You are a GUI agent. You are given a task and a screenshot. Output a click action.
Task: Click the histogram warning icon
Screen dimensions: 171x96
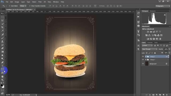(165, 15)
